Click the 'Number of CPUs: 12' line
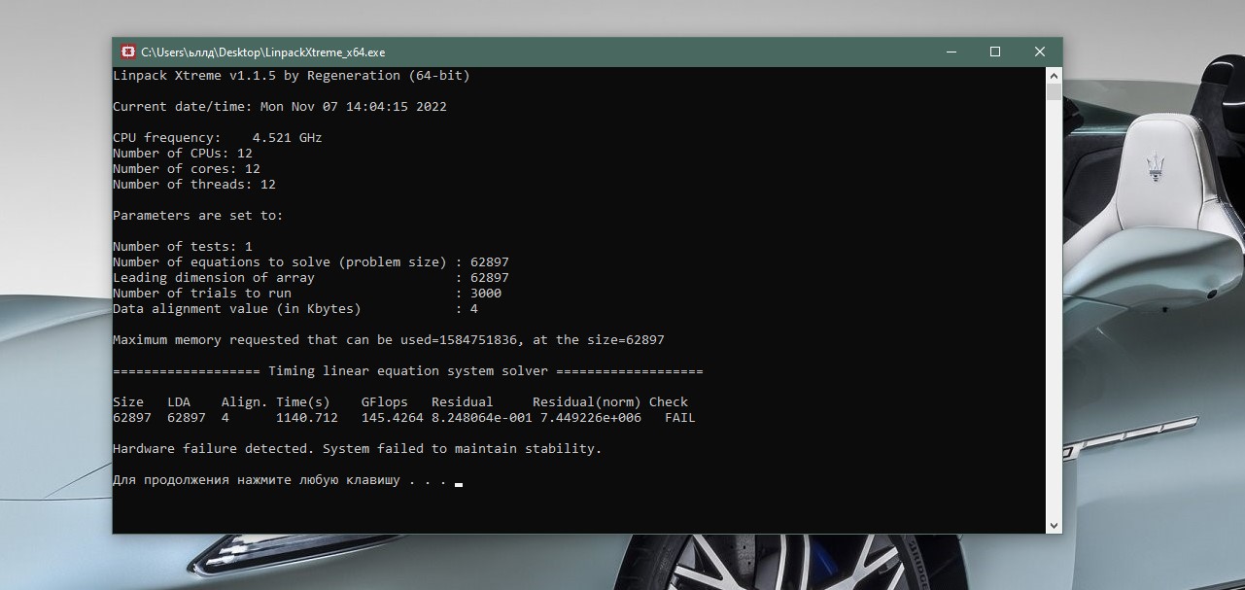 pyautogui.click(x=183, y=154)
